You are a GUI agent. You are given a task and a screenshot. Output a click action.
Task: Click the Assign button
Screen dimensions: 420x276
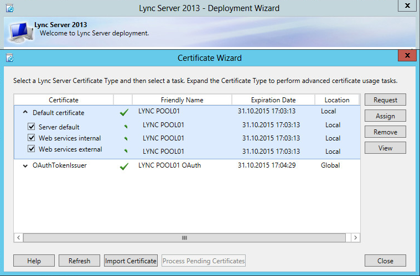pos(385,116)
